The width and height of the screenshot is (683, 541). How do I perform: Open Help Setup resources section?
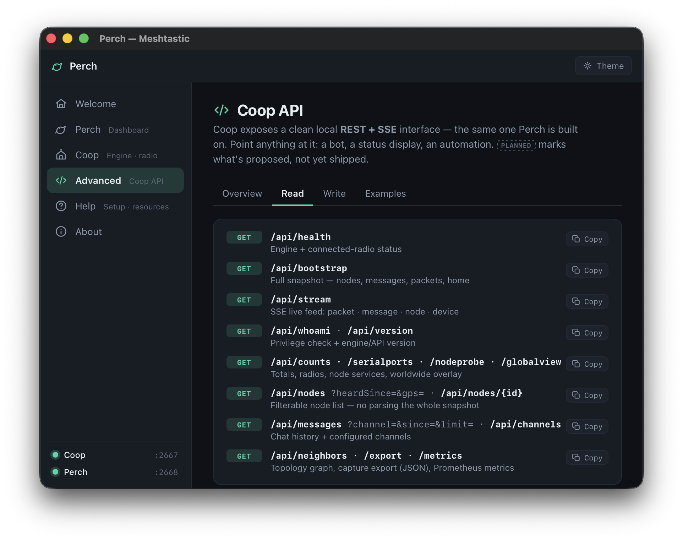click(115, 206)
